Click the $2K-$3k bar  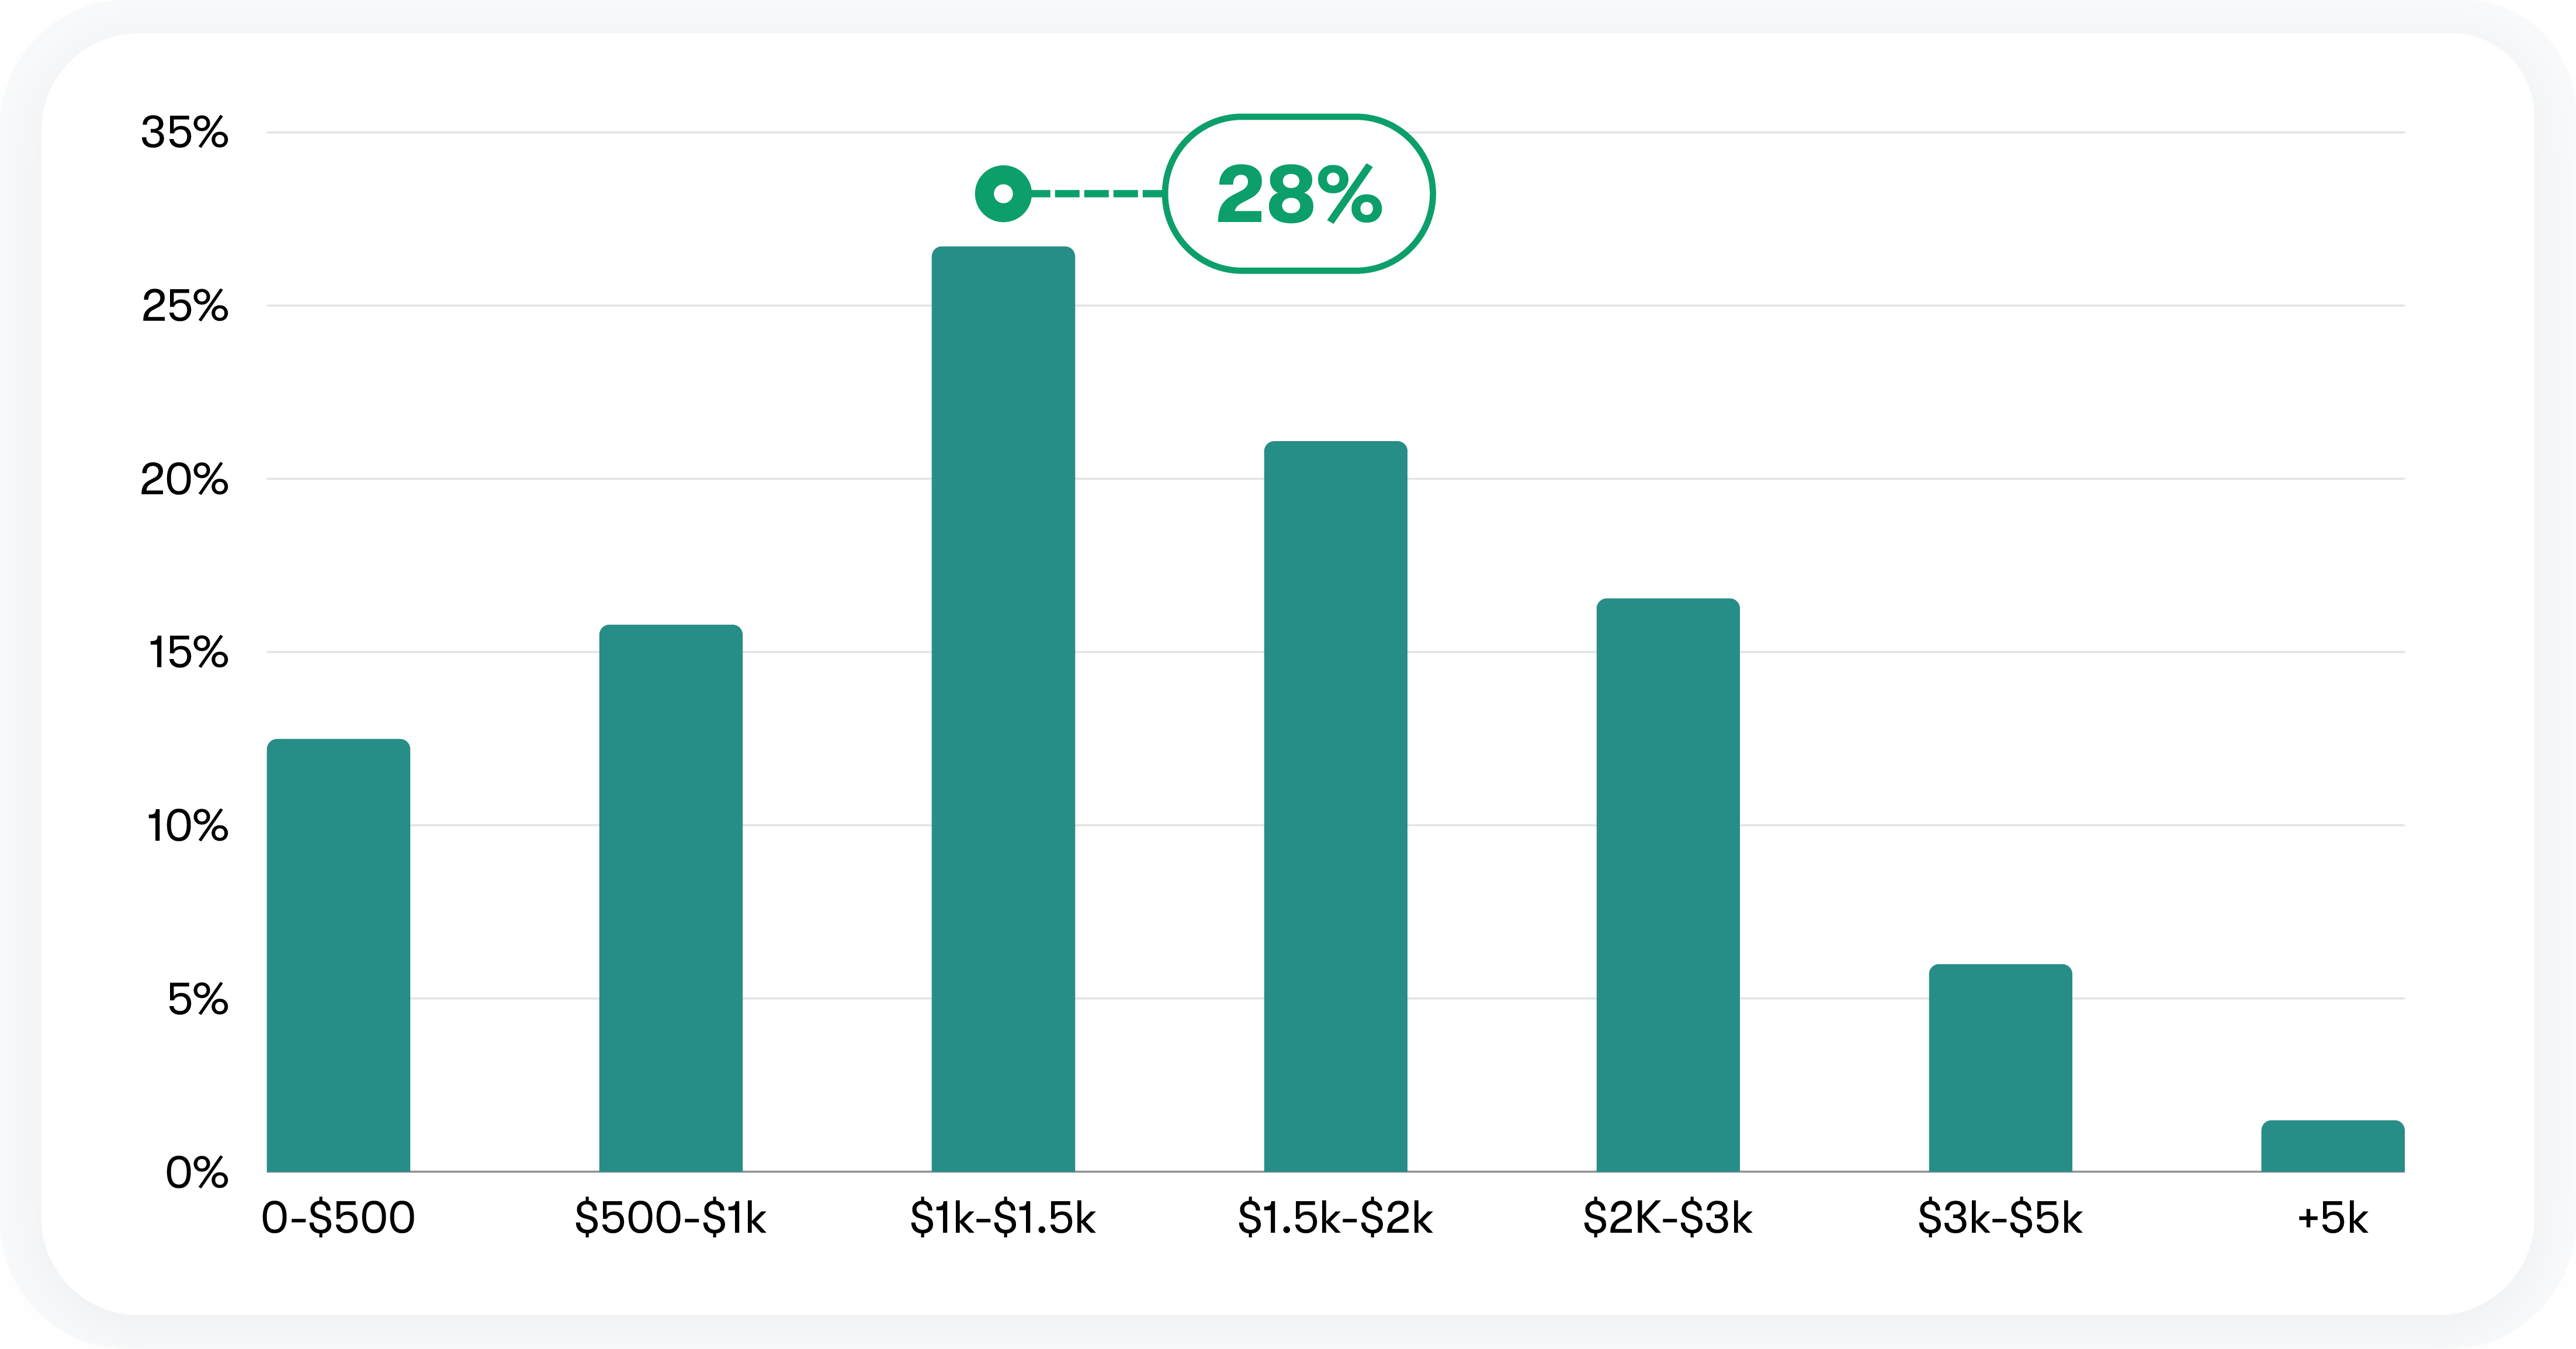(x=1667, y=885)
